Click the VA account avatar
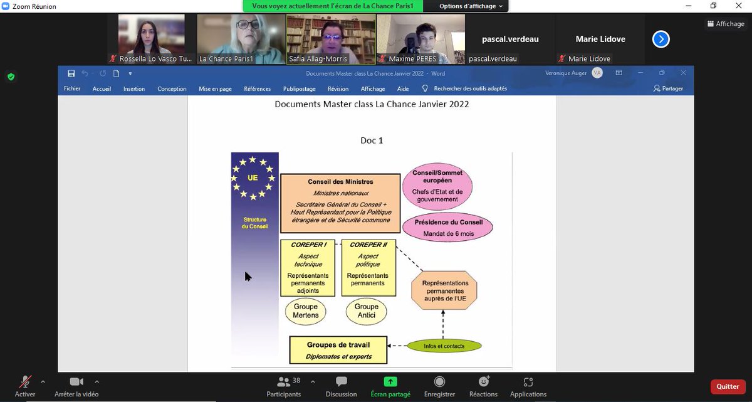The height and width of the screenshot is (402, 752). point(597,73)
